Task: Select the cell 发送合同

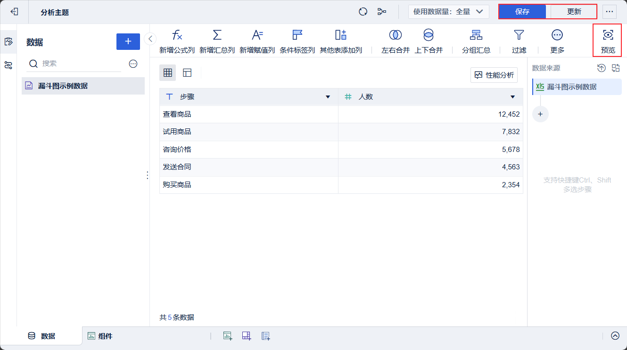Action: pos(249,167)
